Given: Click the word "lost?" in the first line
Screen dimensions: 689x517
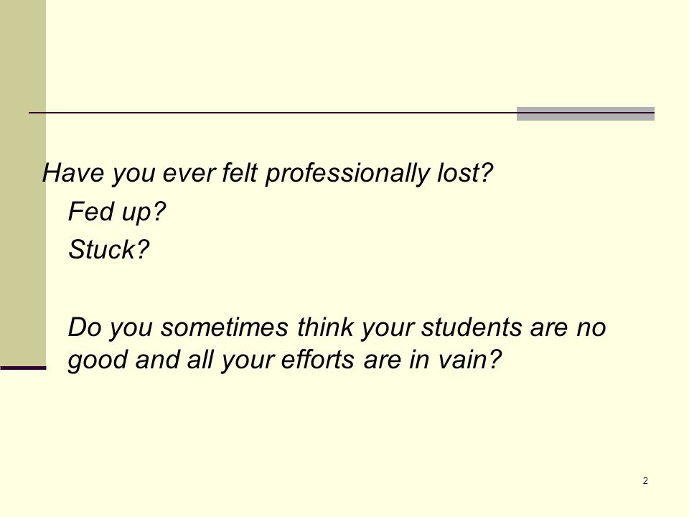Looking at the screenshot, I should pyautogui.click(x=465, y=172).
